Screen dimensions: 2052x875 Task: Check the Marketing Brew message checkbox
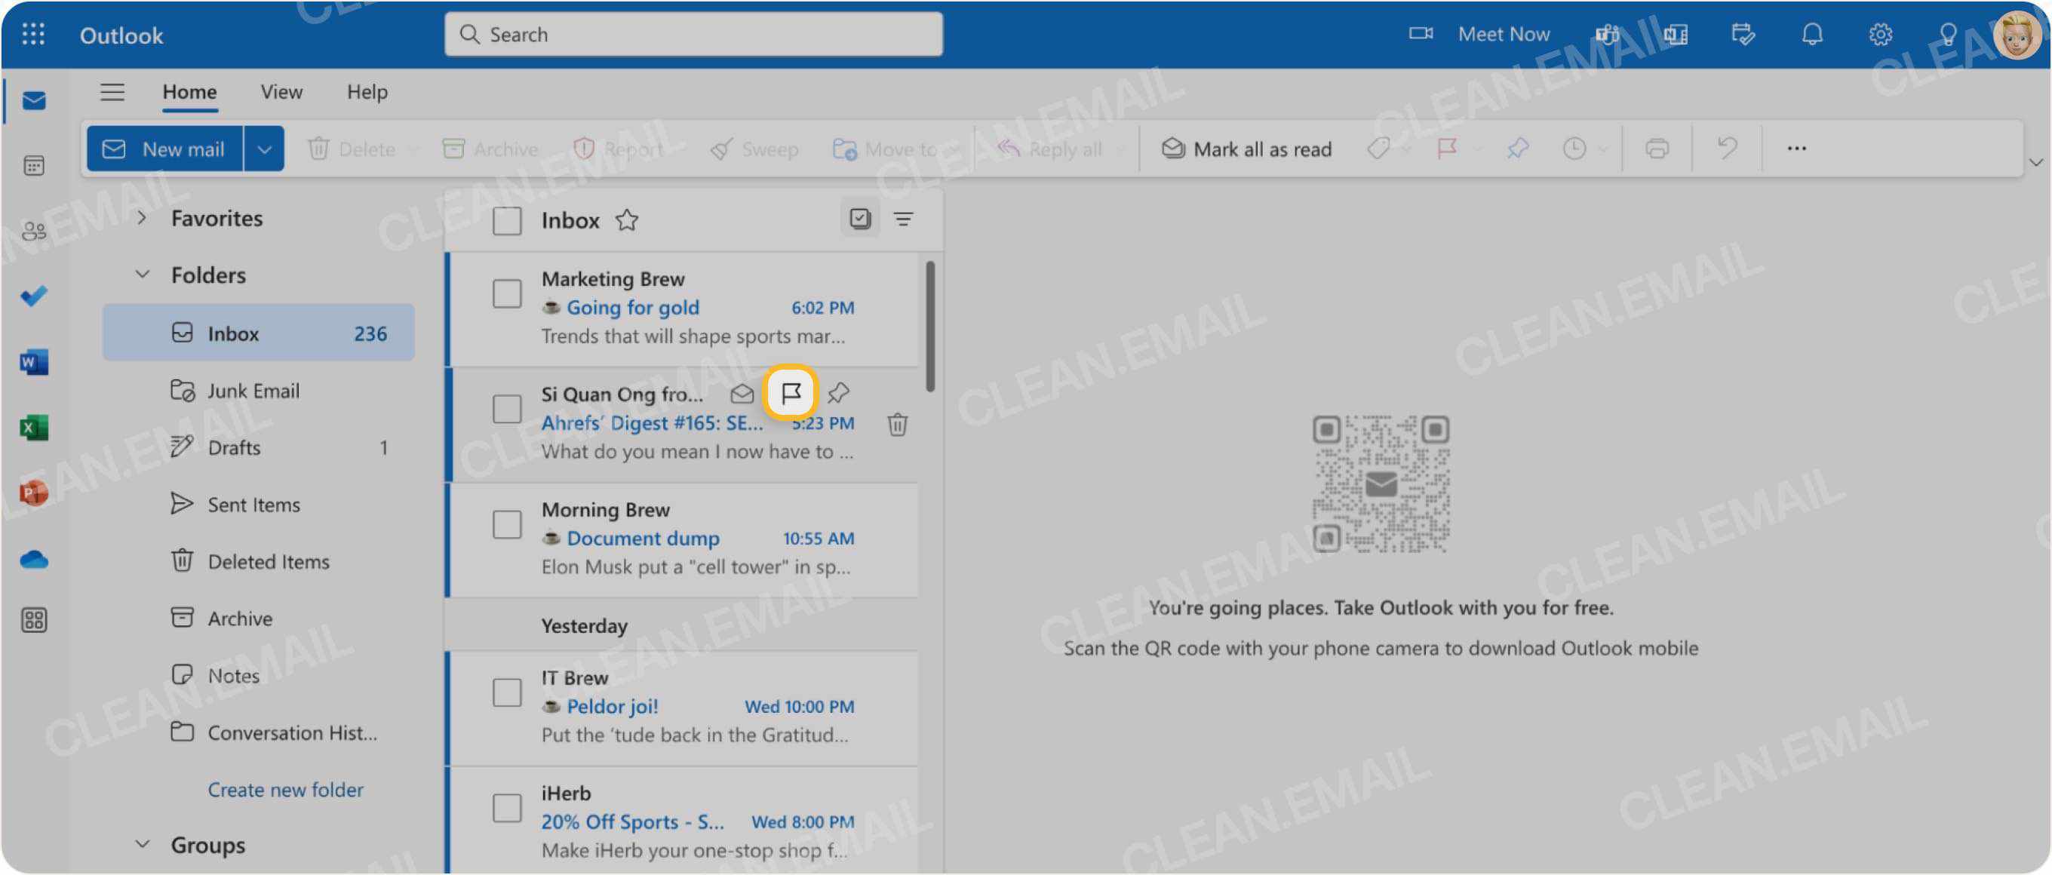(x=507, y=293)
